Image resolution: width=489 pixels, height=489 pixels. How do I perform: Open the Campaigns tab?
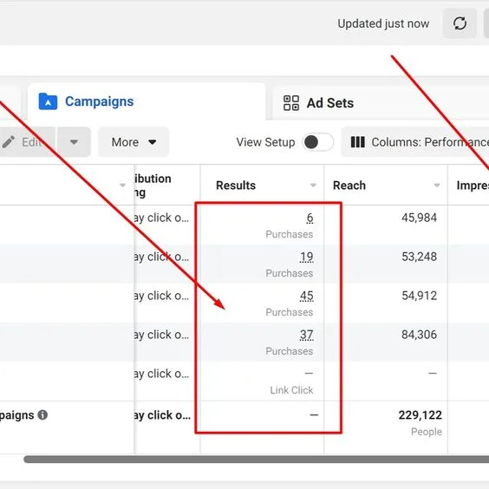[x=147, y=101]
